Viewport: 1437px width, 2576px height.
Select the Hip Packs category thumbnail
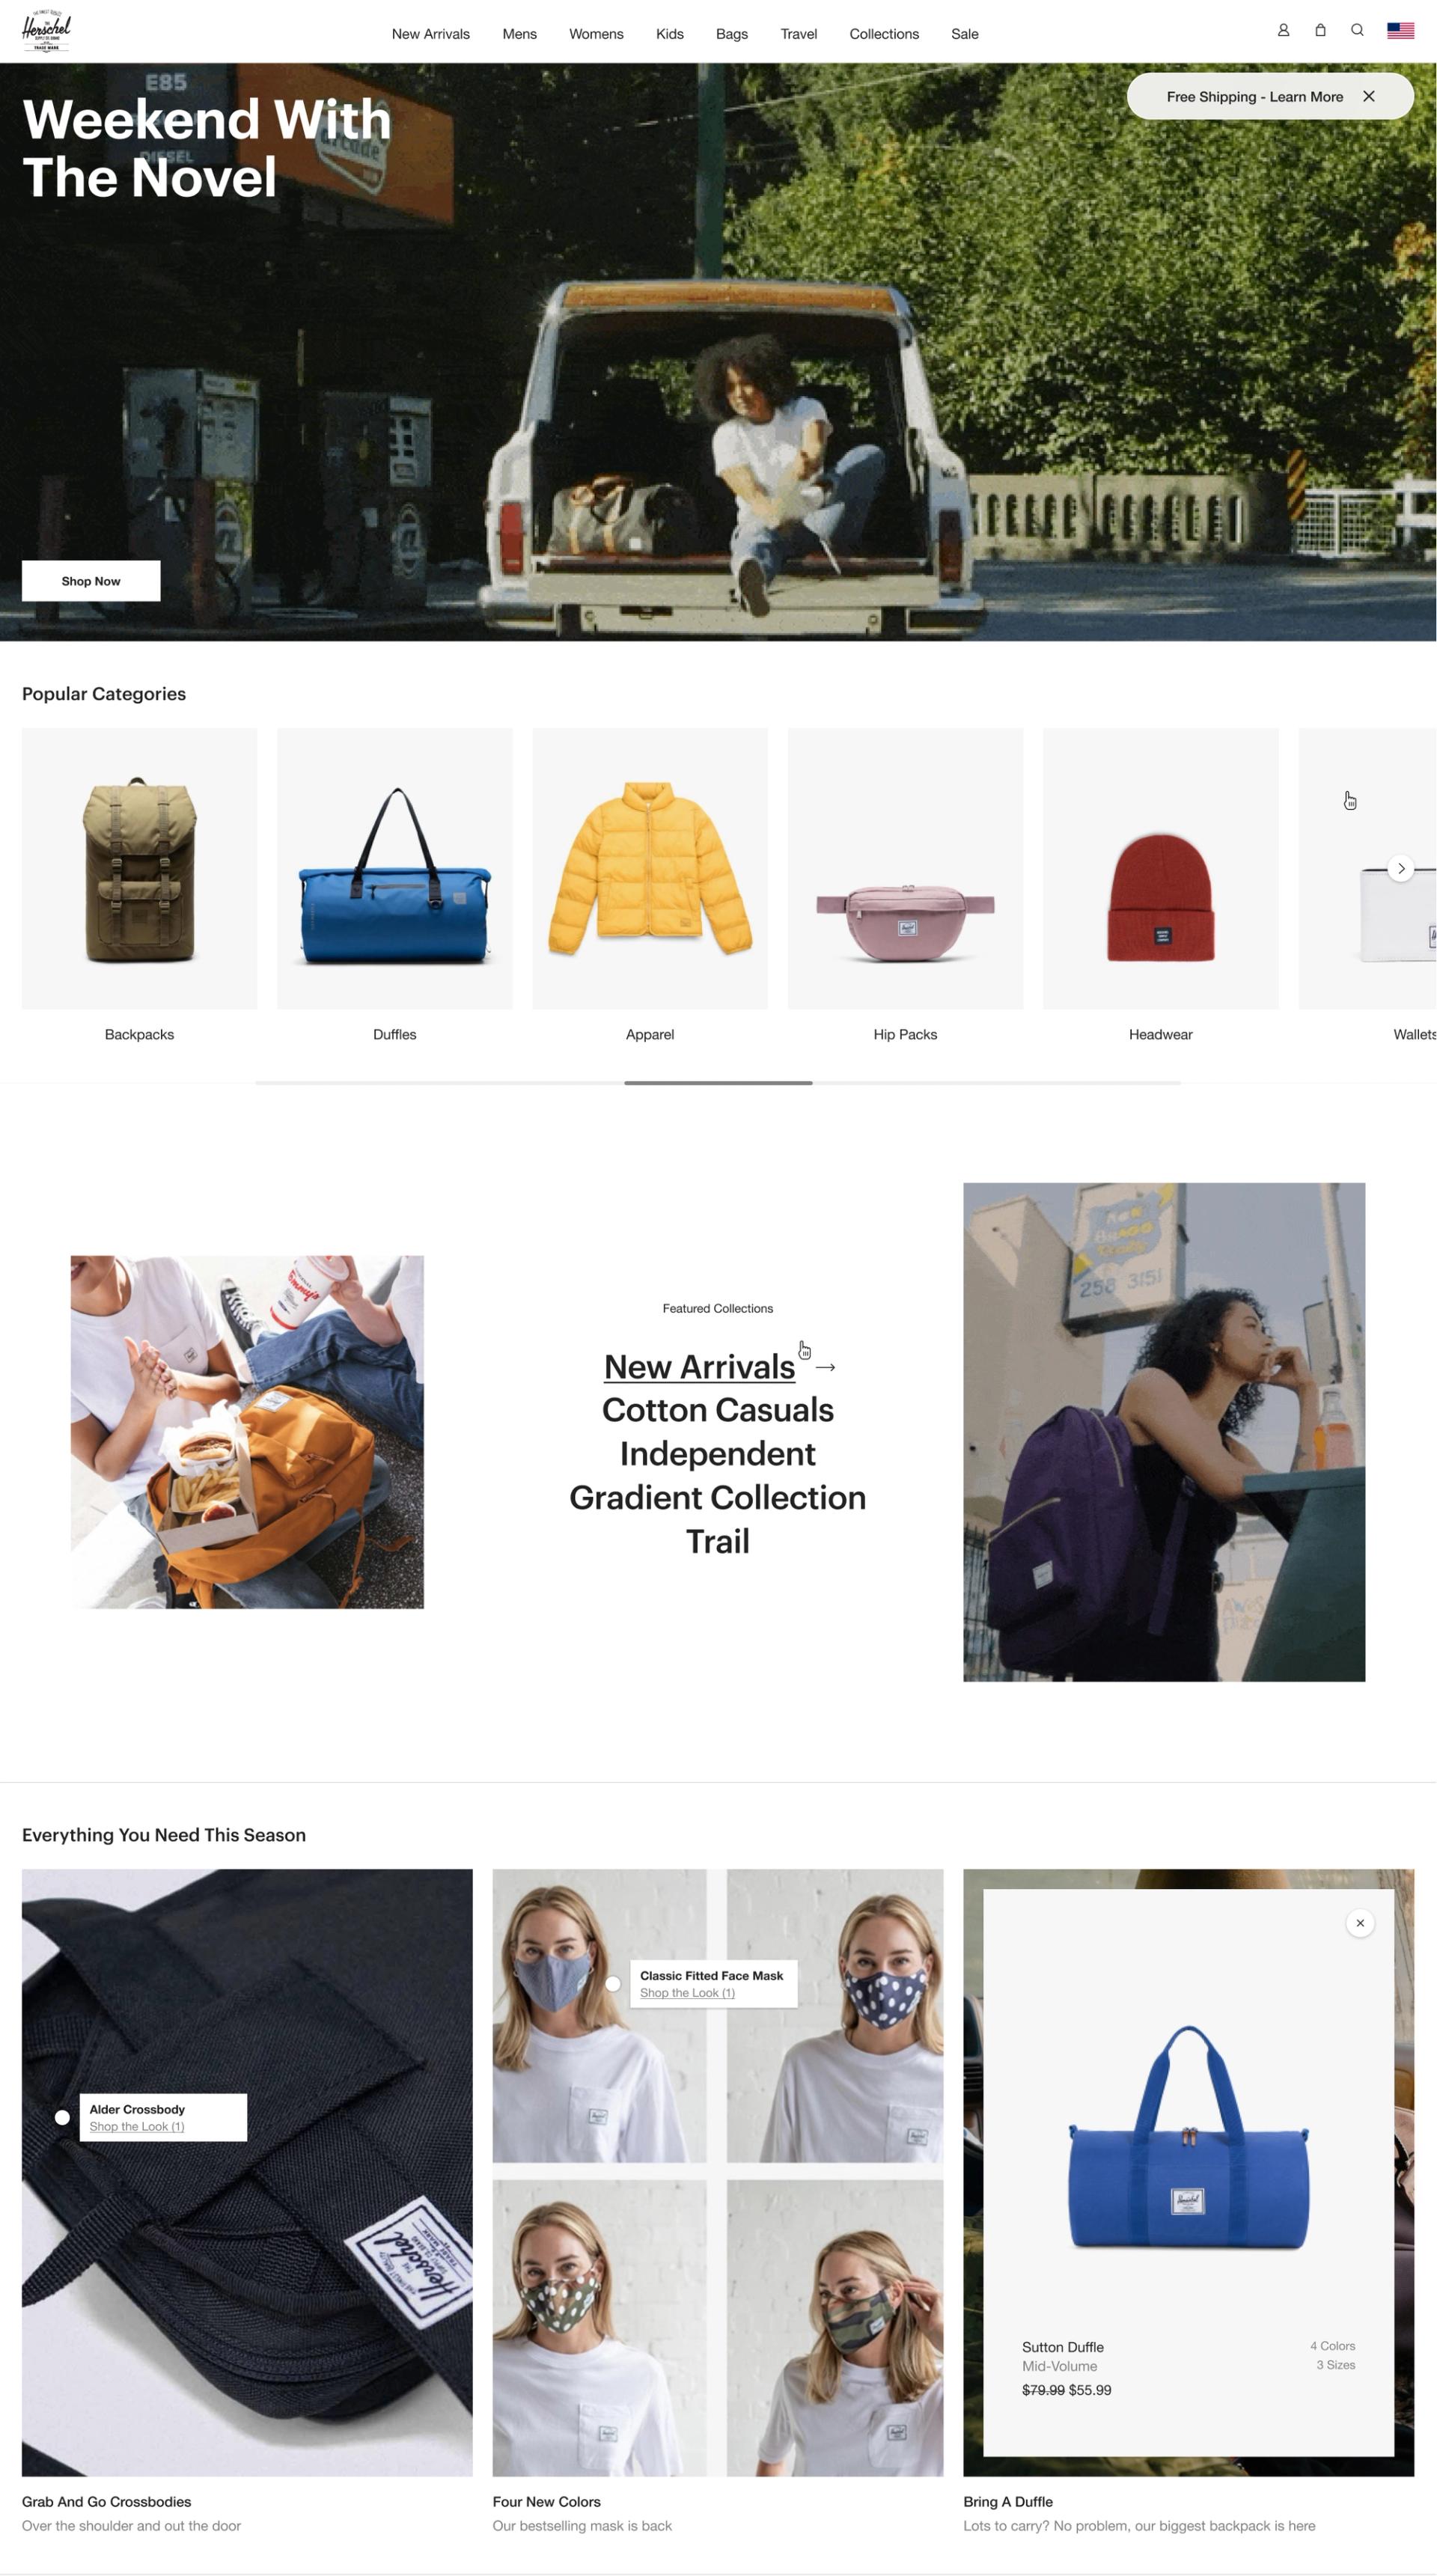point(905,868)
